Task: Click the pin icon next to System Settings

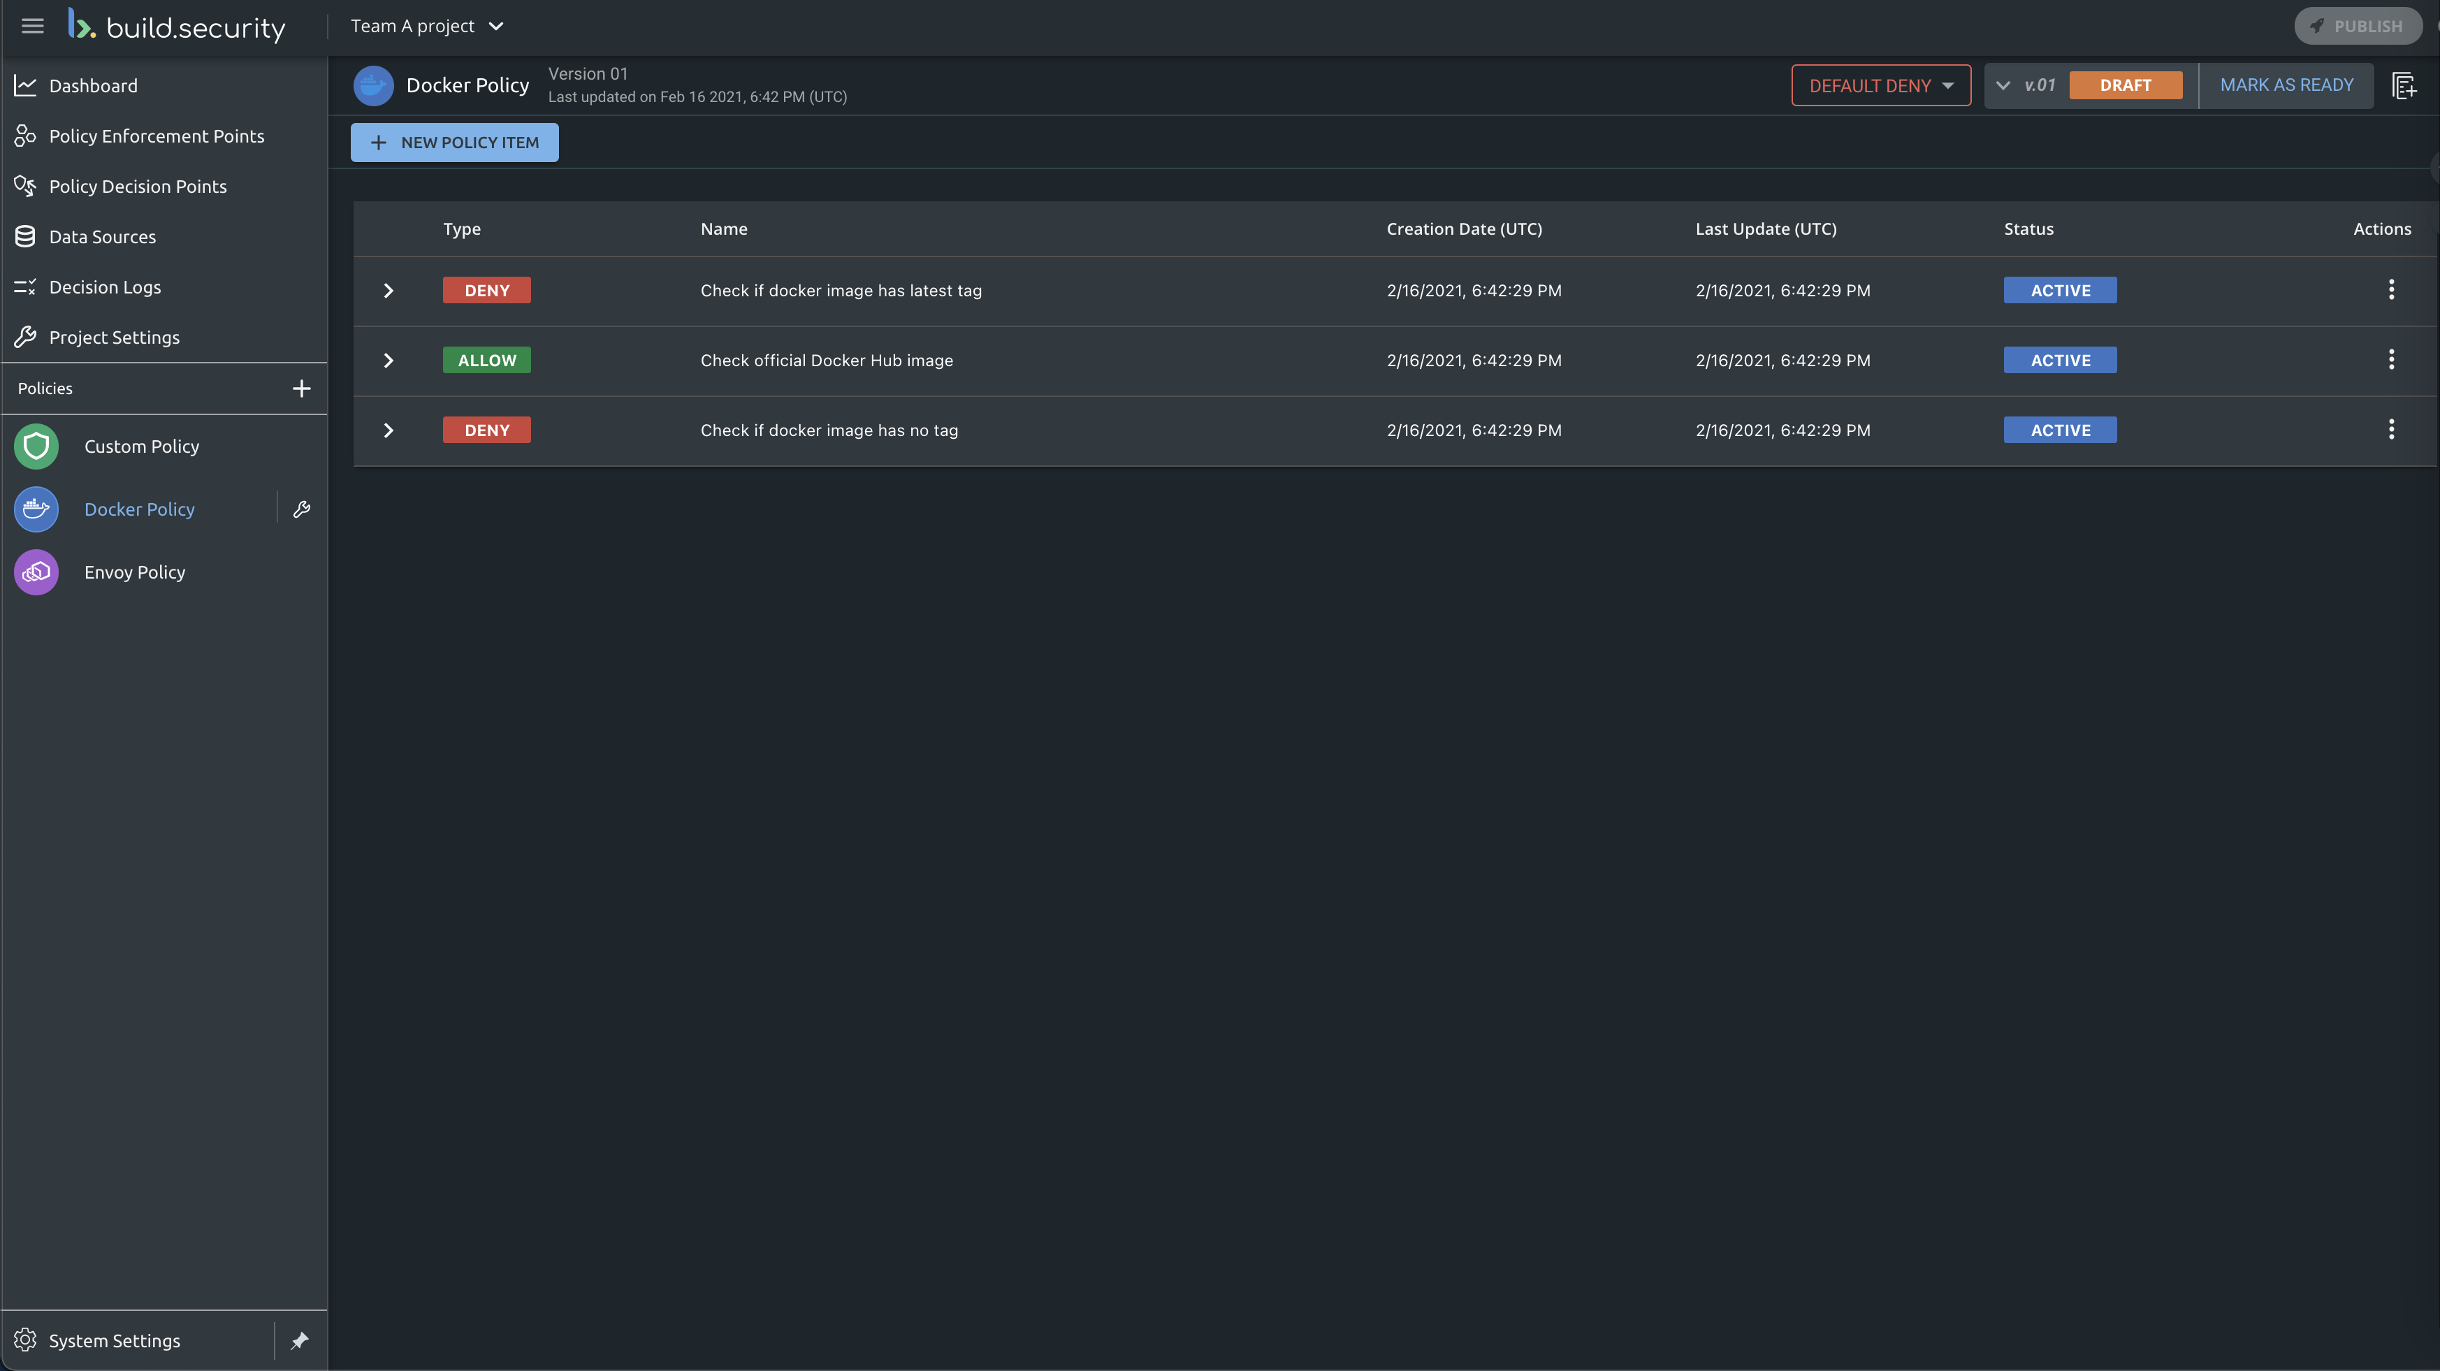Action: 299,1340
